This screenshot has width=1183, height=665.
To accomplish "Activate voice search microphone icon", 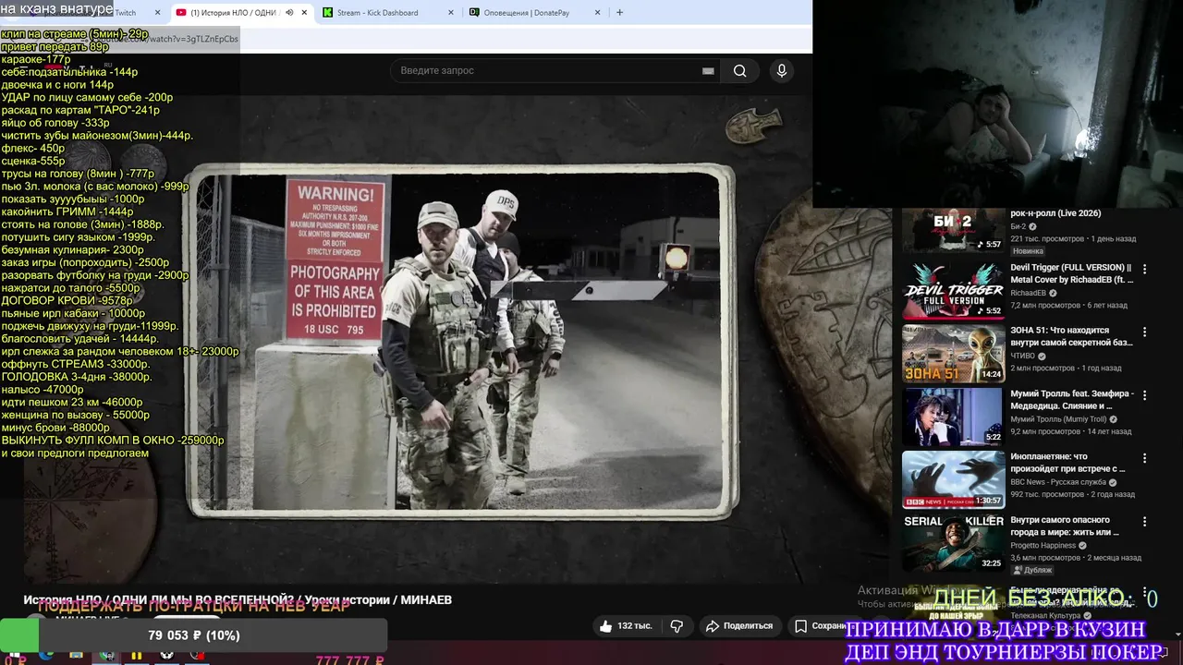I will pos(782,71).
